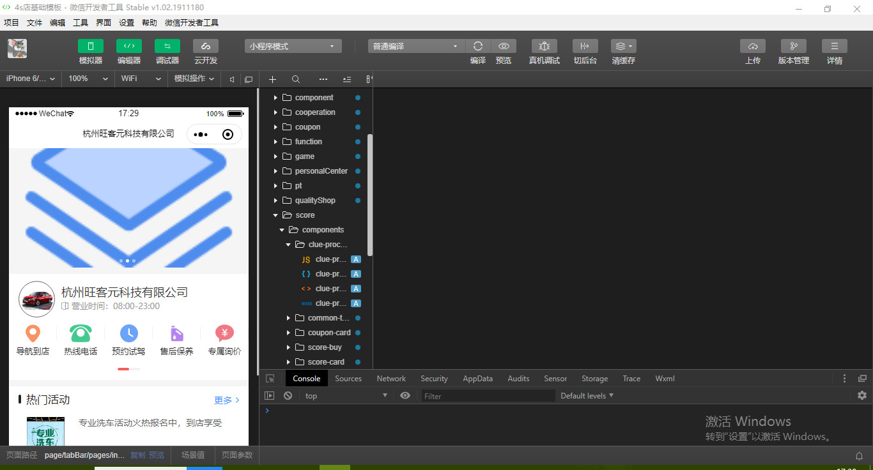Screen dimensions: 873x470
Task: Mute the simulator sound icon
Action: pos(232,79)
